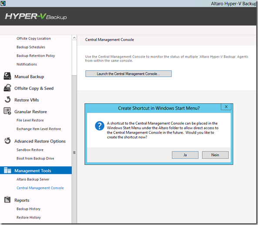258x225 pixels.
Task: Open Backup History report
Action: point(28,209)
